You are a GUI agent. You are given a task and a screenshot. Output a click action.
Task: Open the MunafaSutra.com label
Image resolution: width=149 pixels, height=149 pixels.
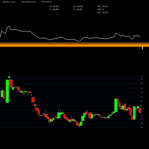pos(29,2)
